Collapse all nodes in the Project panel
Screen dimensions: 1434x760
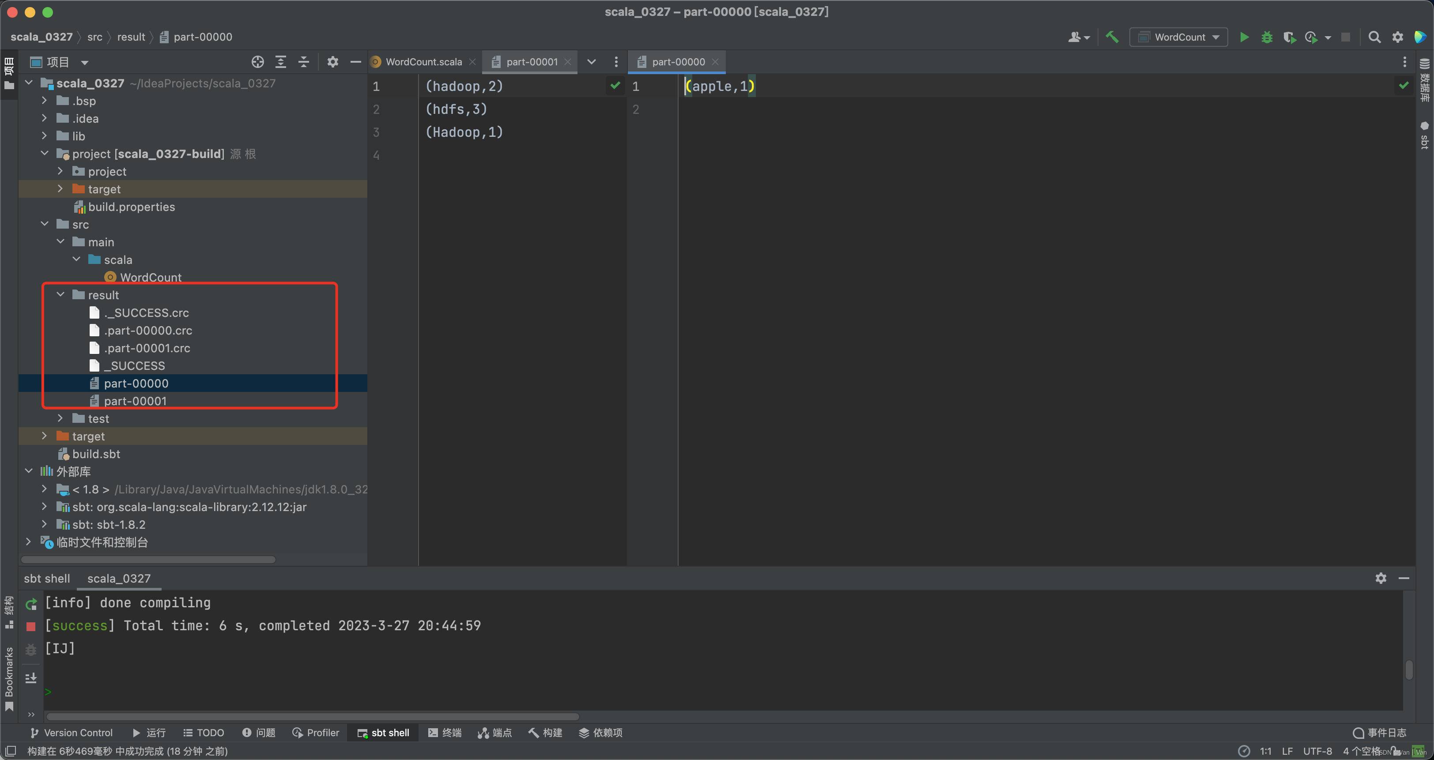[303, 62]
